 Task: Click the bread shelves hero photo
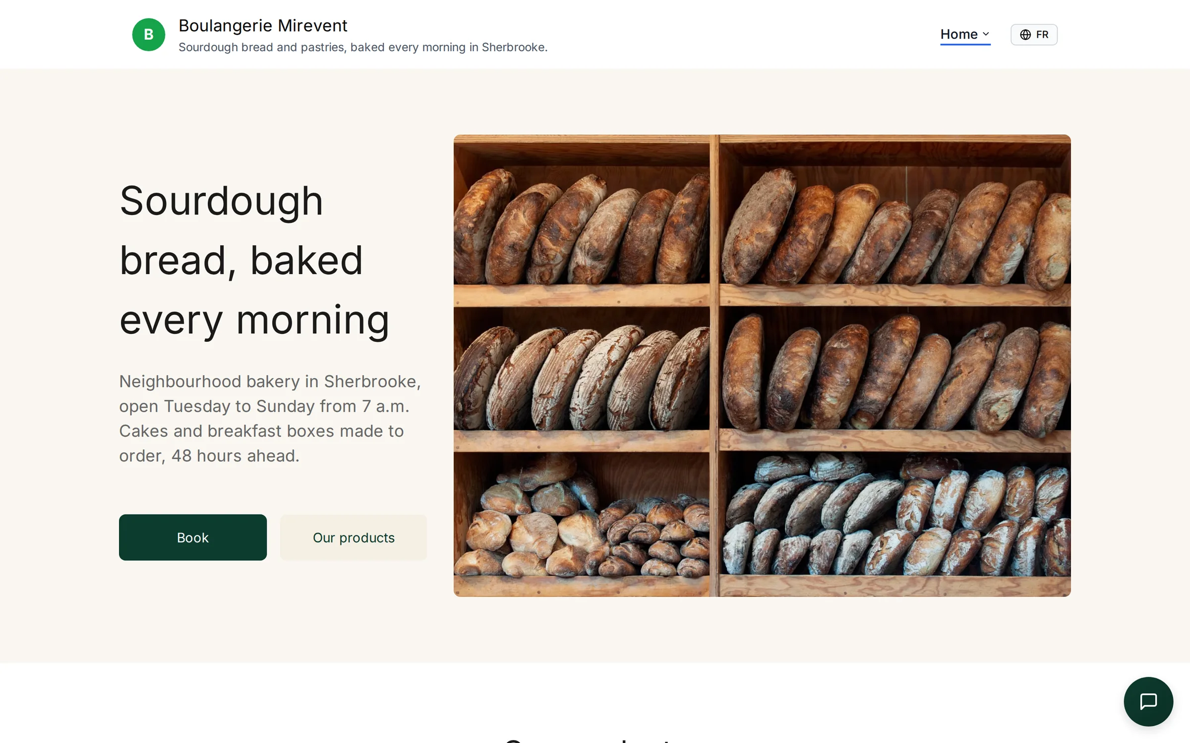[762, 366]
